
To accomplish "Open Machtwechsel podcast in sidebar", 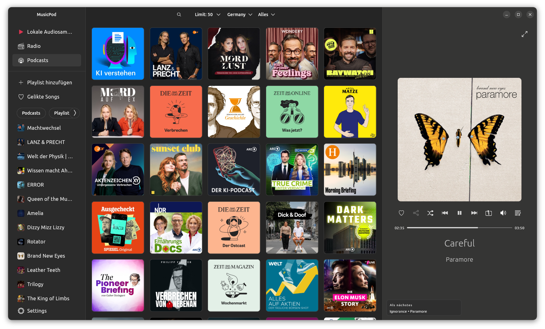I will tap(47, 128).
